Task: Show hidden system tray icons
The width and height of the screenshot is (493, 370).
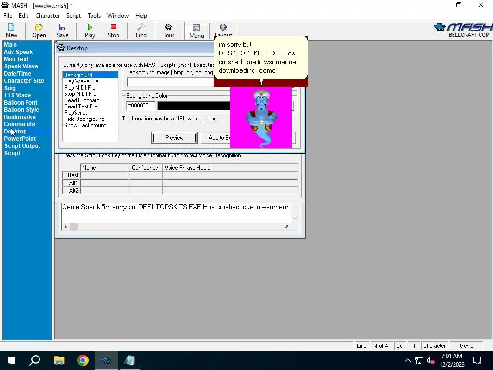Action: click(407, 360)
